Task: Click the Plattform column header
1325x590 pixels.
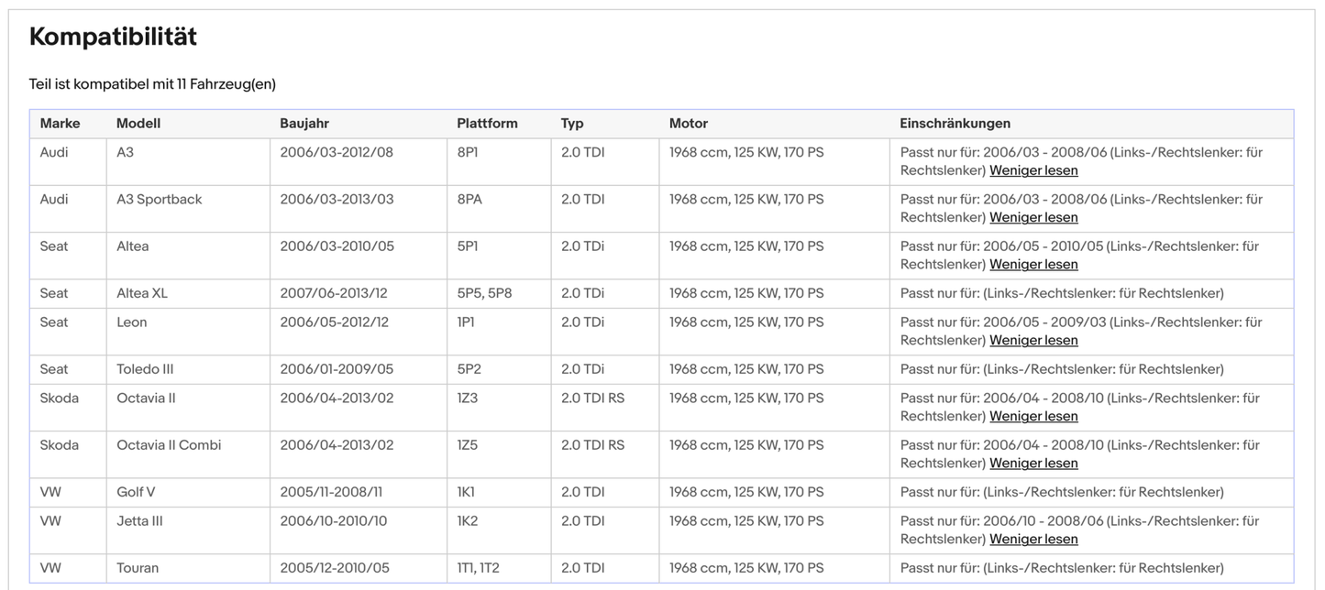Action: pos(487,124)
